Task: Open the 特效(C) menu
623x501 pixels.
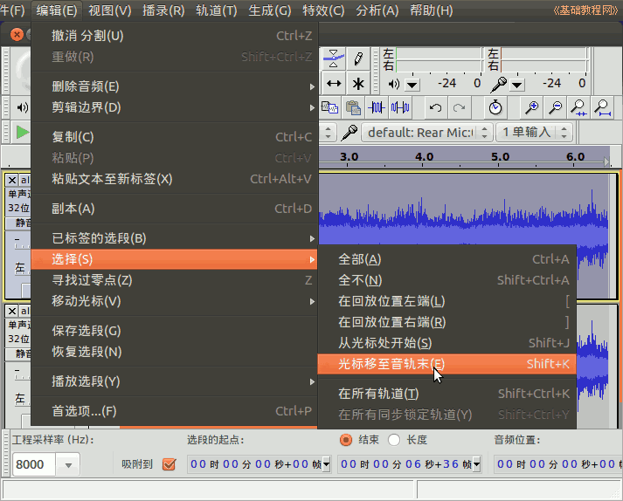Action: click(323, 10)
